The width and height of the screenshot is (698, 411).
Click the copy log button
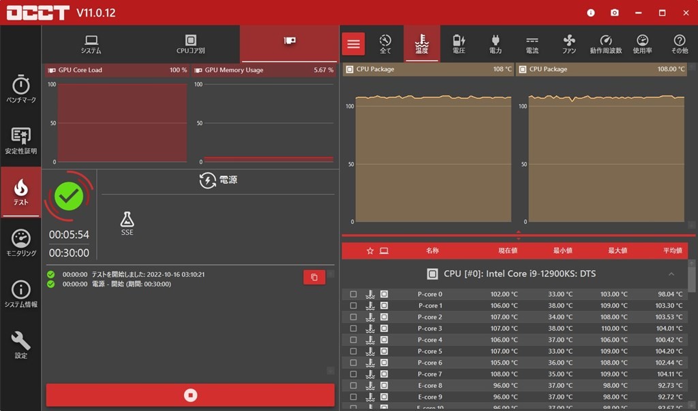tap(314, 277)
